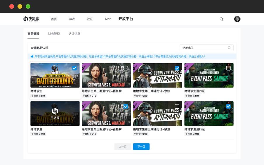This screenshot has width=264, height=165.
Task: Open the 游戏 navigation item
Action: click(x=72, y=19)
